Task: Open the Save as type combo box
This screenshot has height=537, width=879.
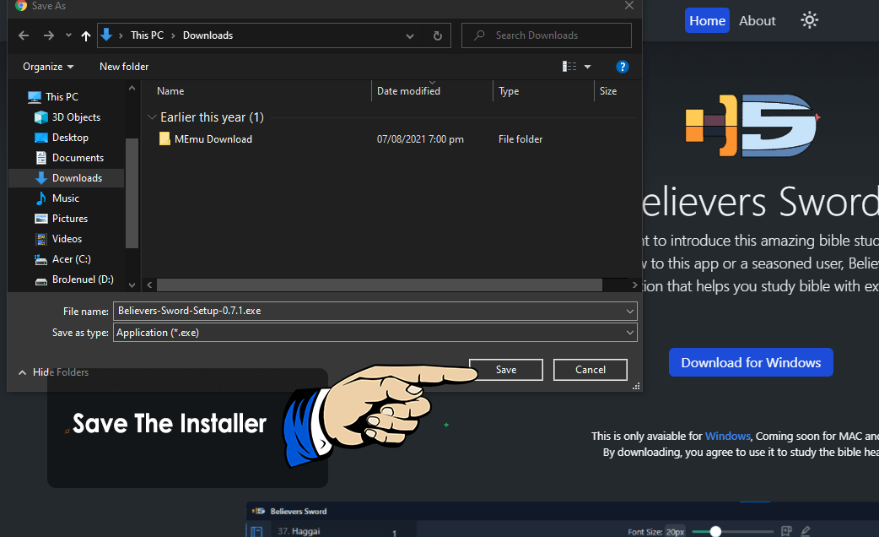Action: [375, 333]
